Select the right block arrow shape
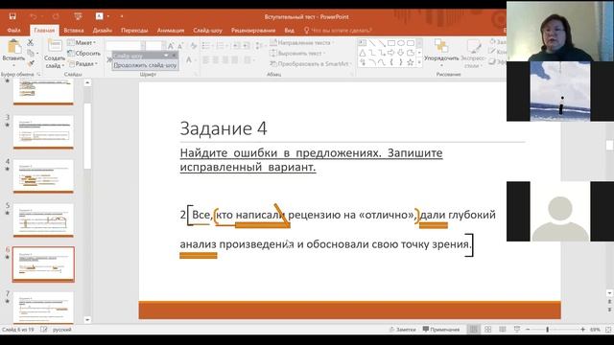614x345 pixels. tap(390, 53)
